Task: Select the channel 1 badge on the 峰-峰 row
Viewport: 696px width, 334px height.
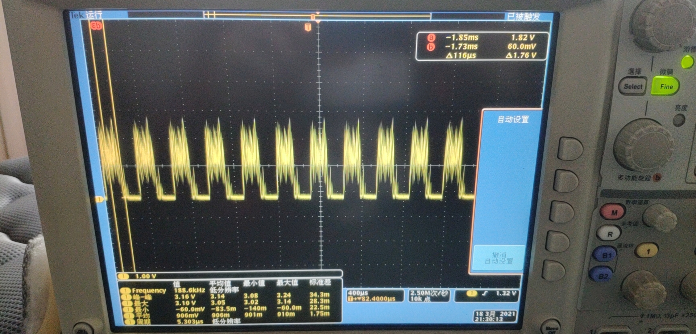Action: click(126, 297)
